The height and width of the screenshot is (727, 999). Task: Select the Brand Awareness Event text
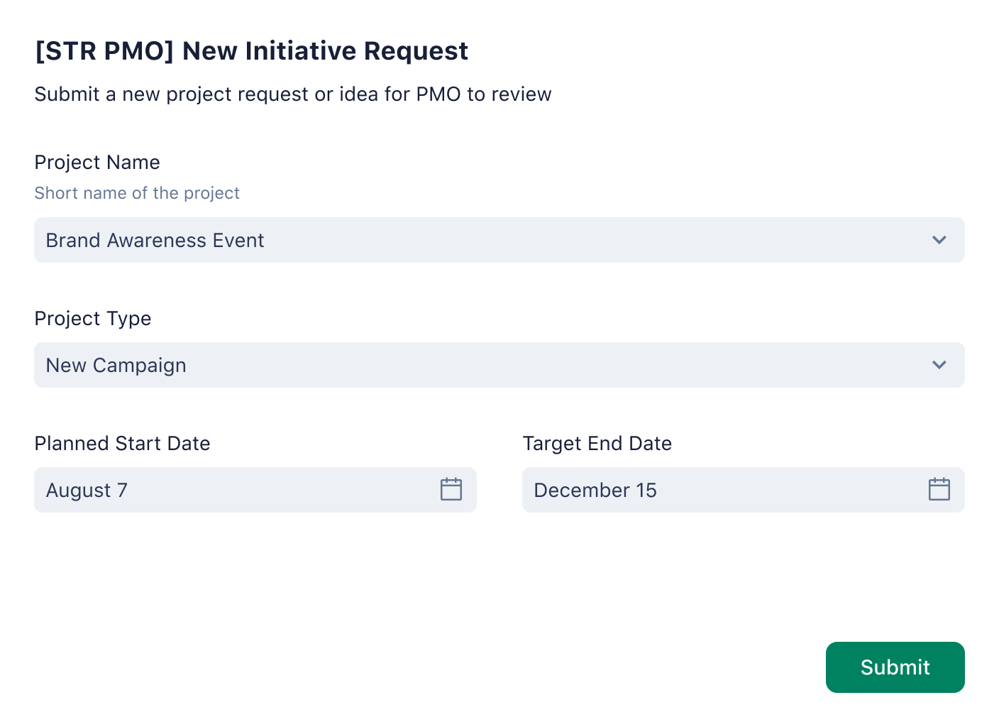[155, 240]
